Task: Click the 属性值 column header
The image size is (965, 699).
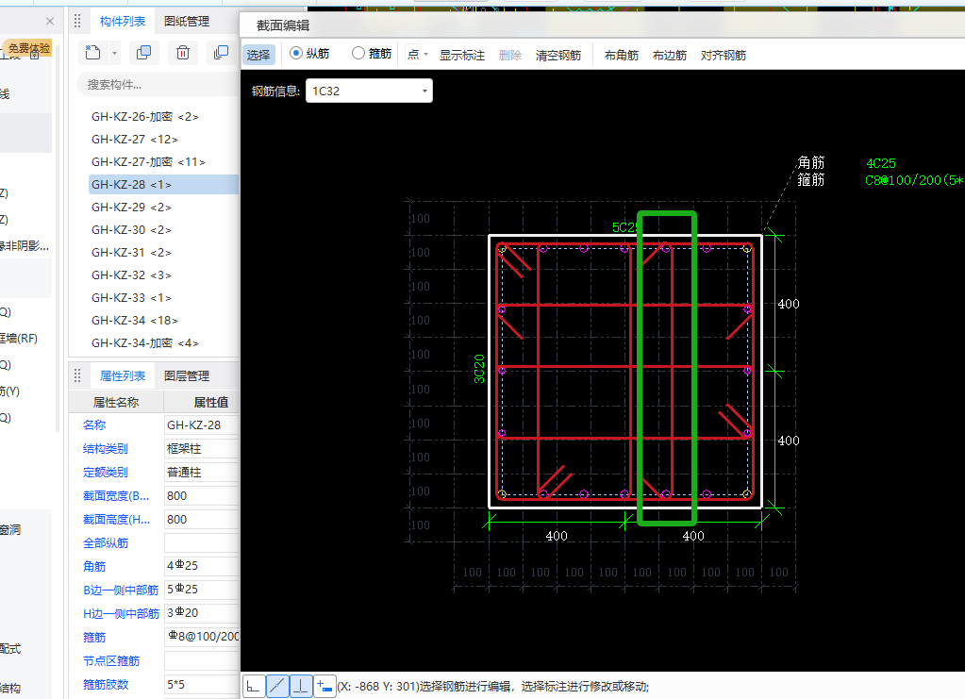Action: (x=202, y=403)
